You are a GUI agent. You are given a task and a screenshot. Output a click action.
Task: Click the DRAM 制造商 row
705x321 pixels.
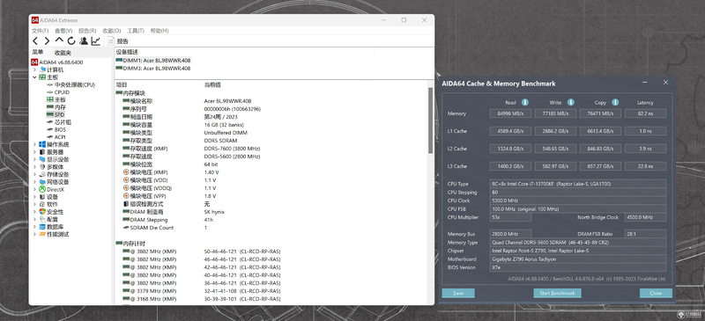click(x=270, y=212)
